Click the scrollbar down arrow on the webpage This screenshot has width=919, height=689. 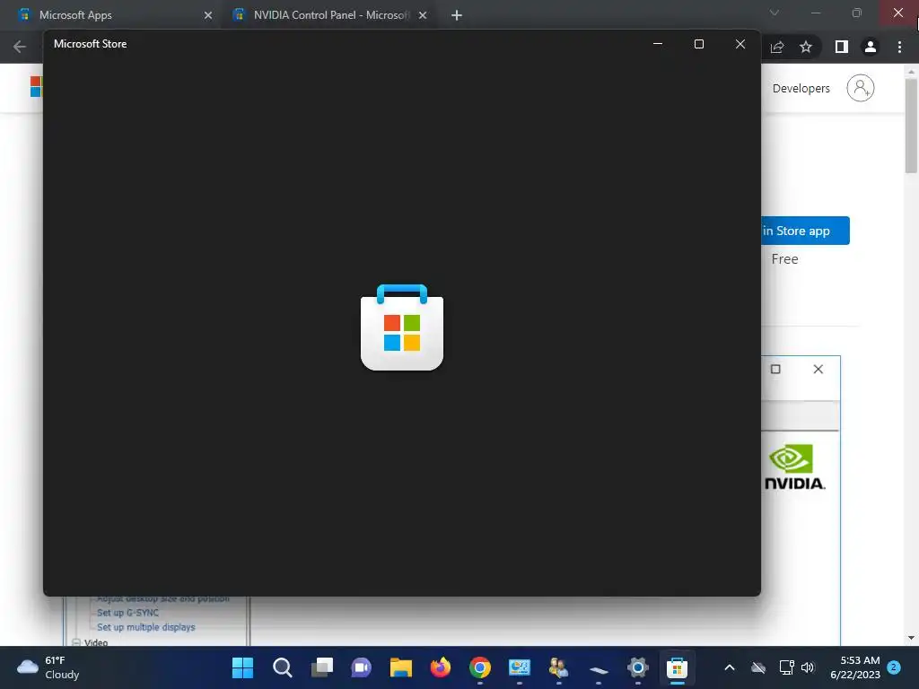point(911,638)
